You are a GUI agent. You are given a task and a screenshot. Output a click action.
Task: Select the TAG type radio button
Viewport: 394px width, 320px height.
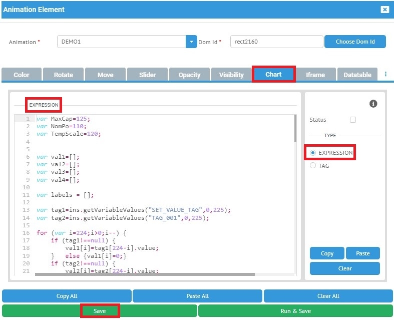313,166
